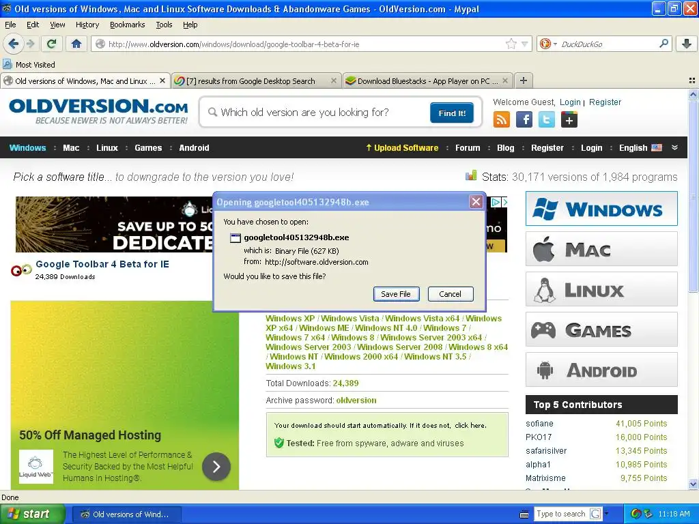Open the Blog link in nav bar
The height and width of the screenshot is (524, 699).
coord(506,147)
